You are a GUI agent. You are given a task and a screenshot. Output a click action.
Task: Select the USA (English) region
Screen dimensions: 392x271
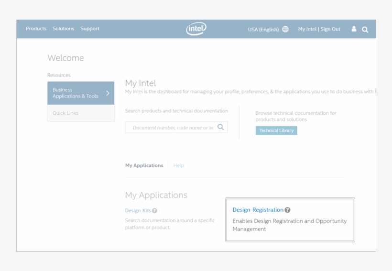pyautogui.click(x=263, y=30)
